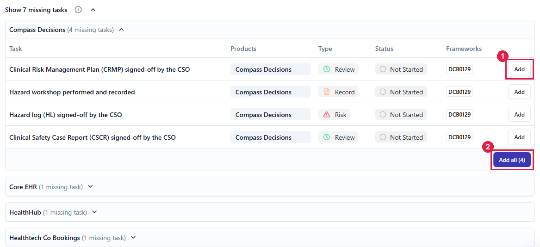This screenshot has height=247, width=540.
Task: Collapse the Compass Decisions group
Action: point(121,30)
